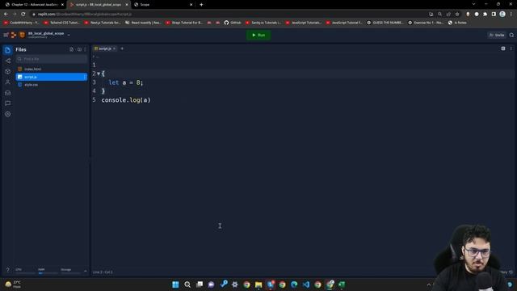Switch to the Chapter 12 Advanced JavaScript browser tab
This screenshot has width=517, height=291.
click(x=33, y=5)
